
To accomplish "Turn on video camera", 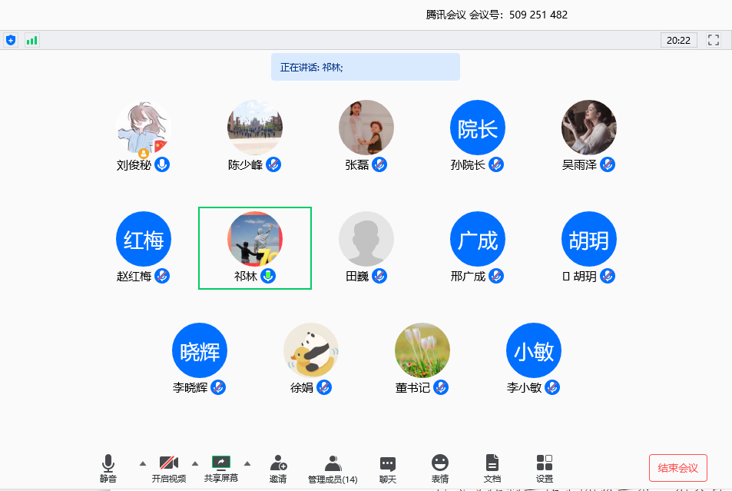I will 169,467.
